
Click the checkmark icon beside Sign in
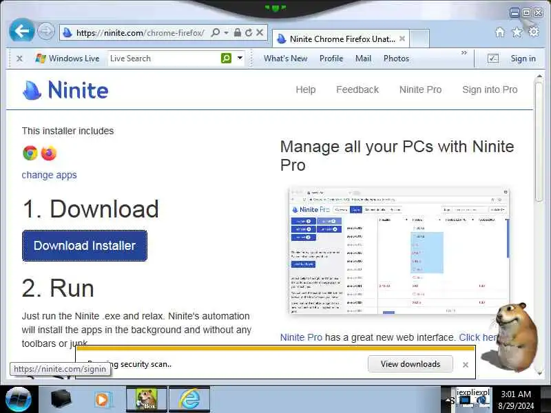(x=493, y=59)
